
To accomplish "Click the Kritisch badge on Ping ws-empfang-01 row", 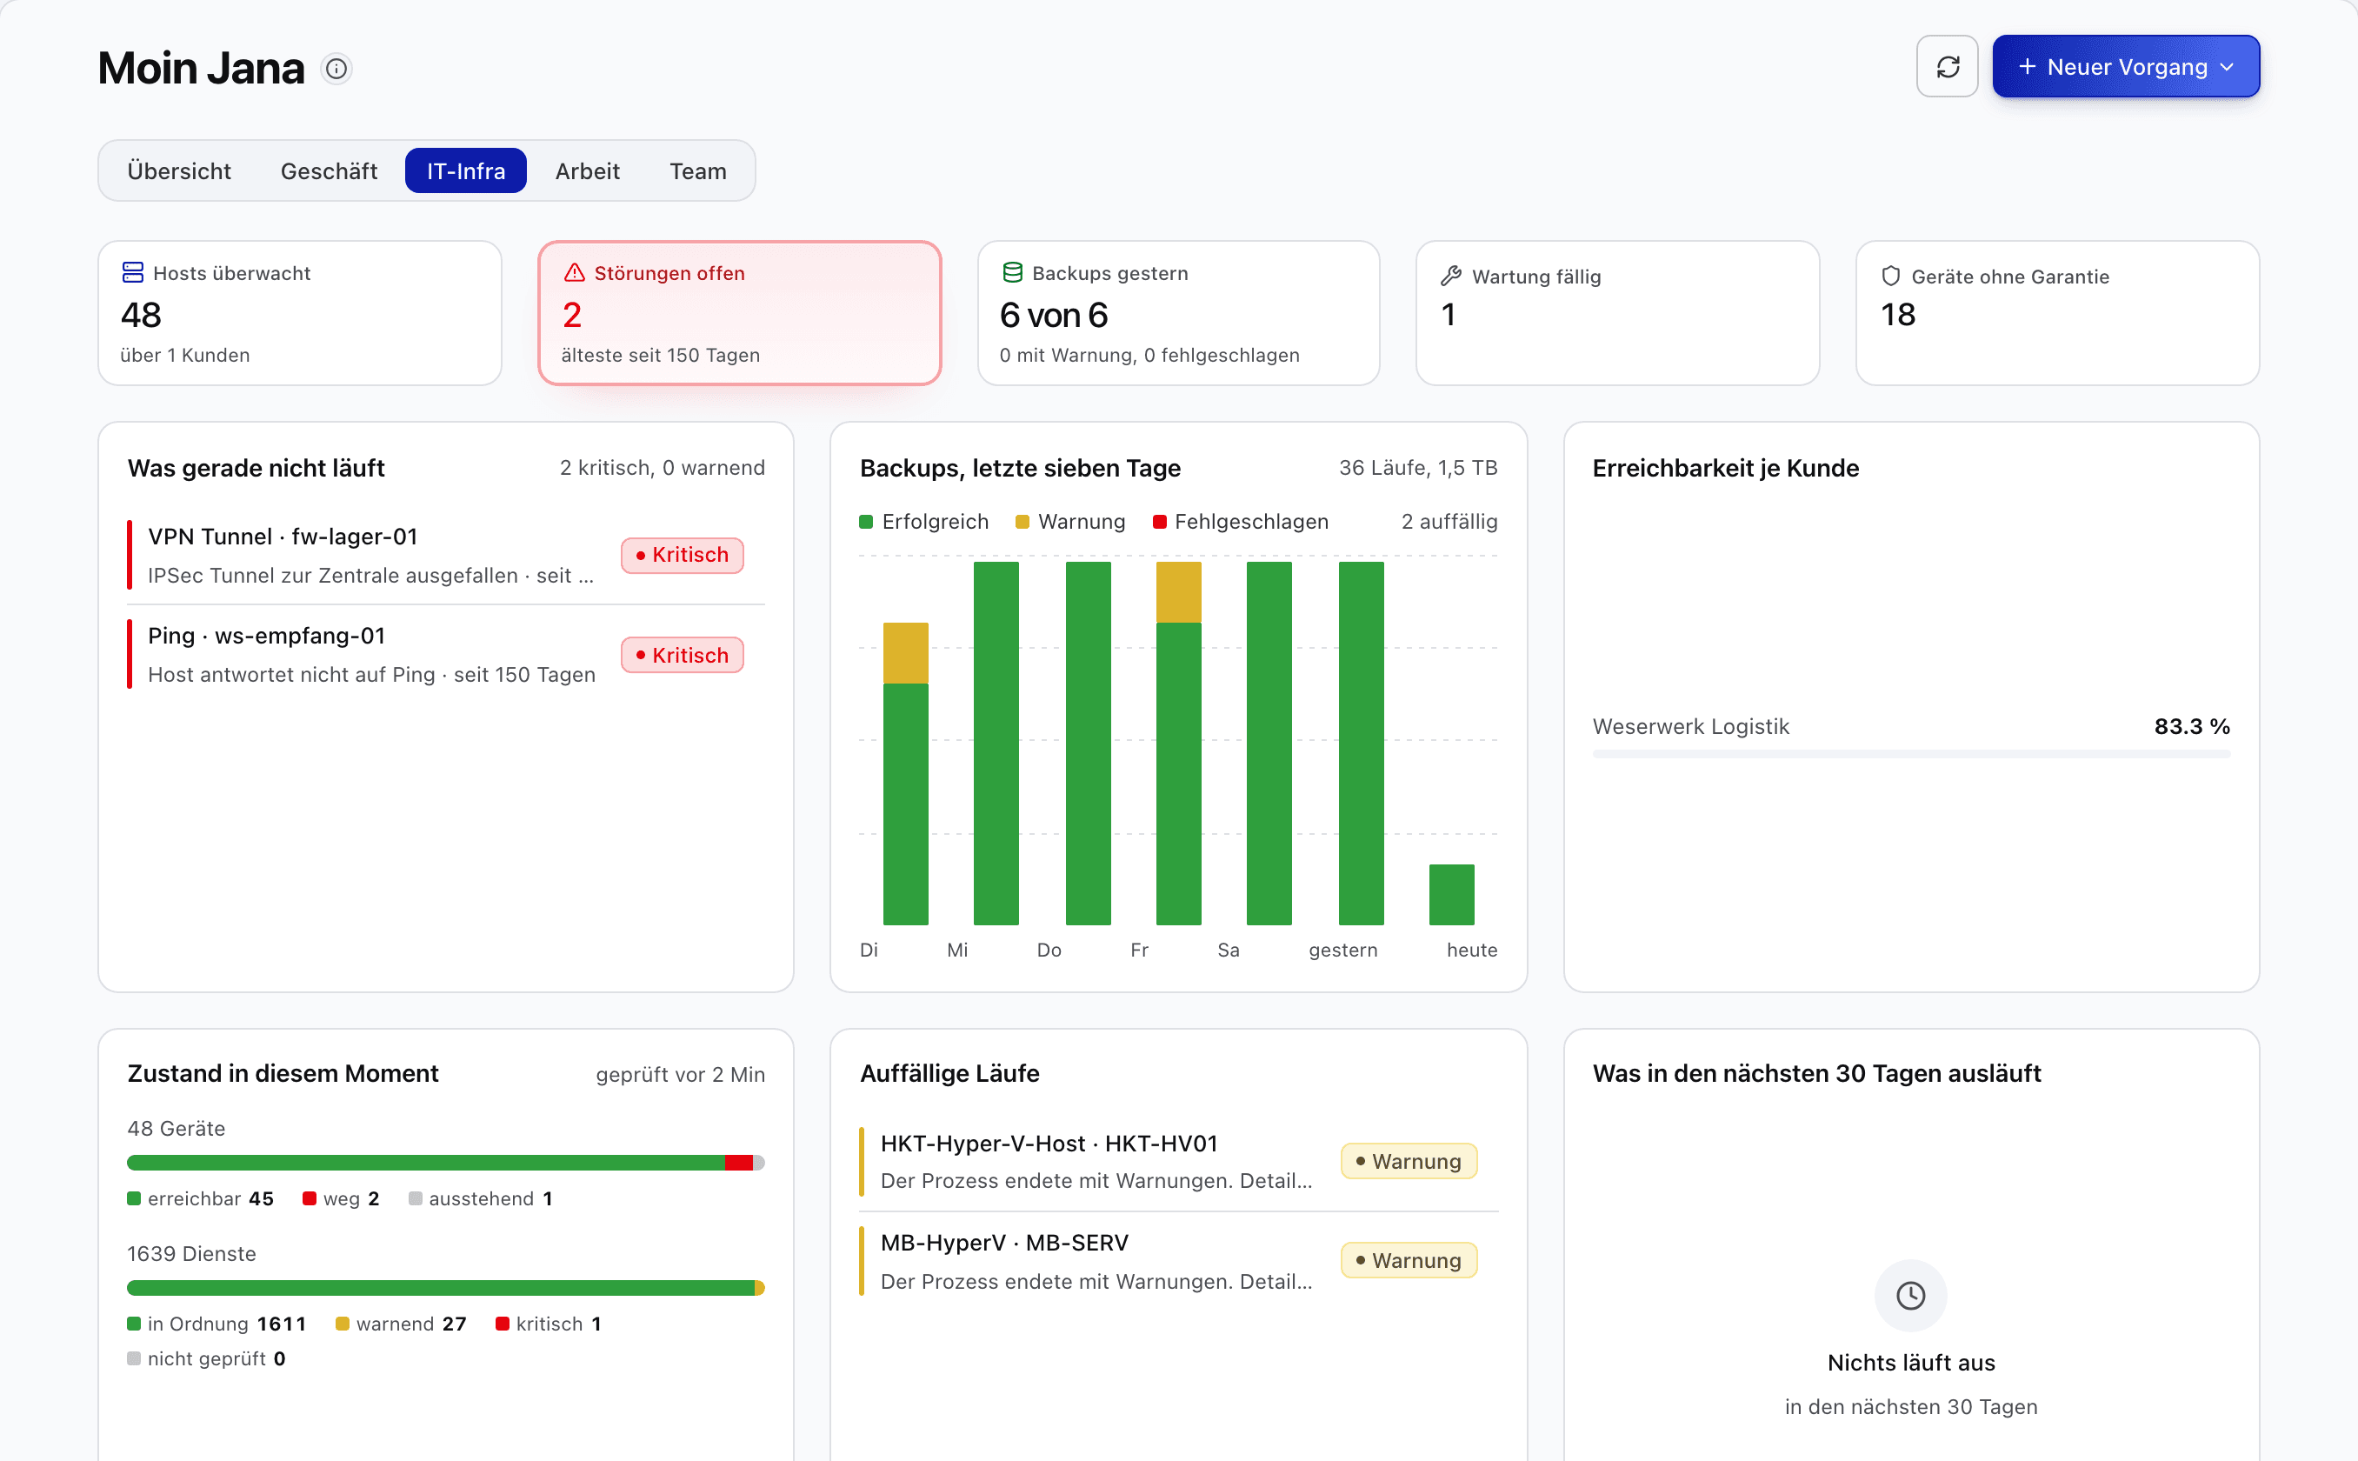I will pyautogui.click(x=682, y=655).
